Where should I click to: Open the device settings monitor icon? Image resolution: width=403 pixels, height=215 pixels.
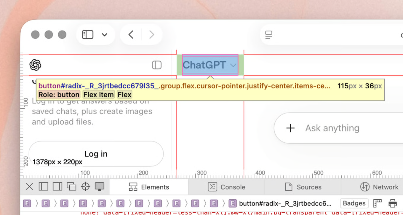point(100,187)
